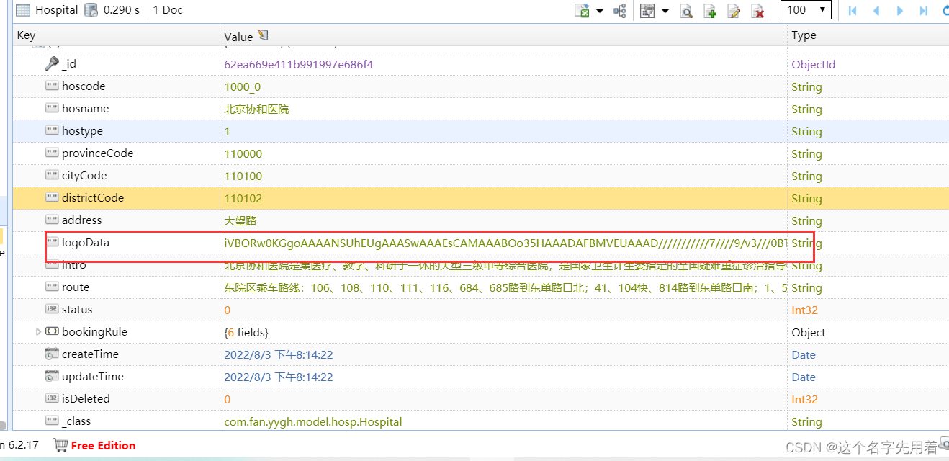The image size is (949, 461).
Task: Click the hosname value 北京协和医院
Action: (257, 109)
